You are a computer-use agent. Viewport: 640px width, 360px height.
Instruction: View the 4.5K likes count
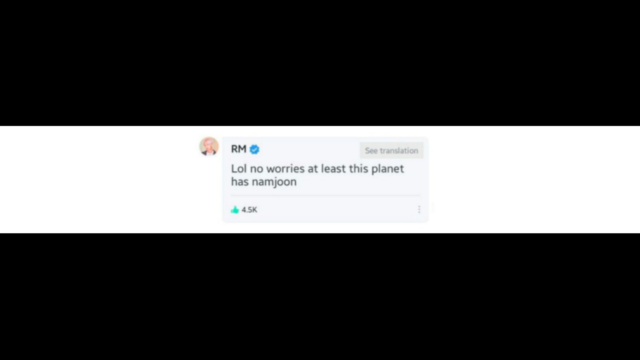click(249, 210)
